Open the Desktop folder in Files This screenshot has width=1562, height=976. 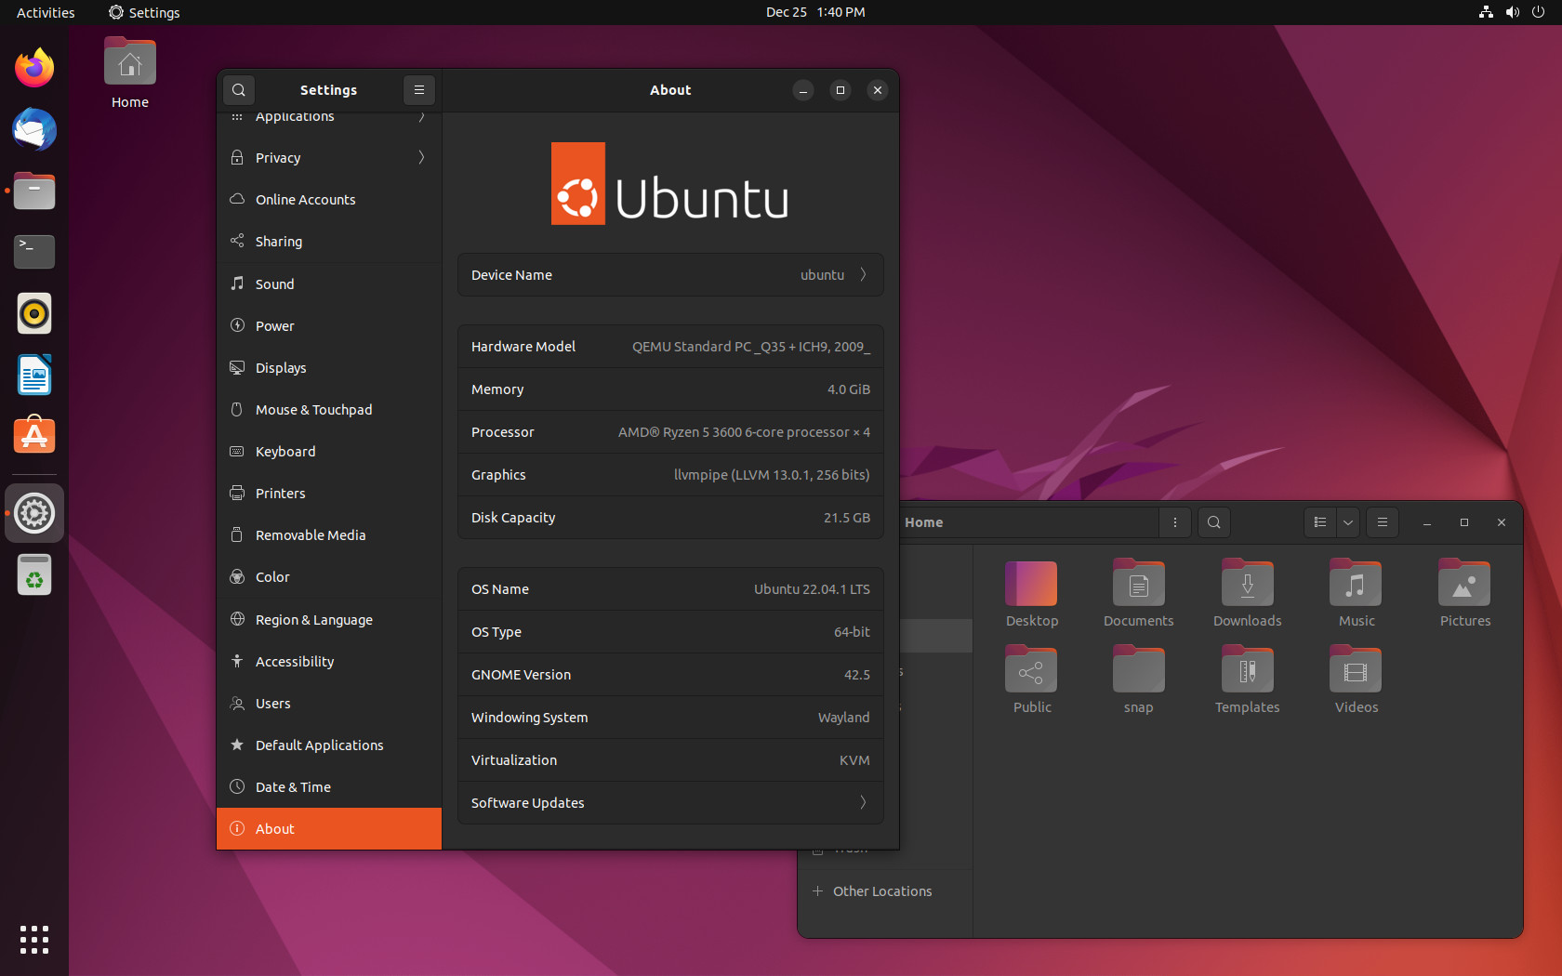coord(1032,595)
